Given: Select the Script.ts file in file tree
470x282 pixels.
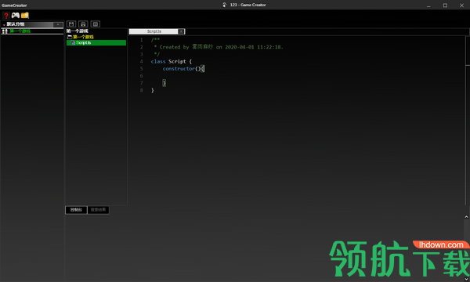Looking at the screenshot, I should (96, 43).
